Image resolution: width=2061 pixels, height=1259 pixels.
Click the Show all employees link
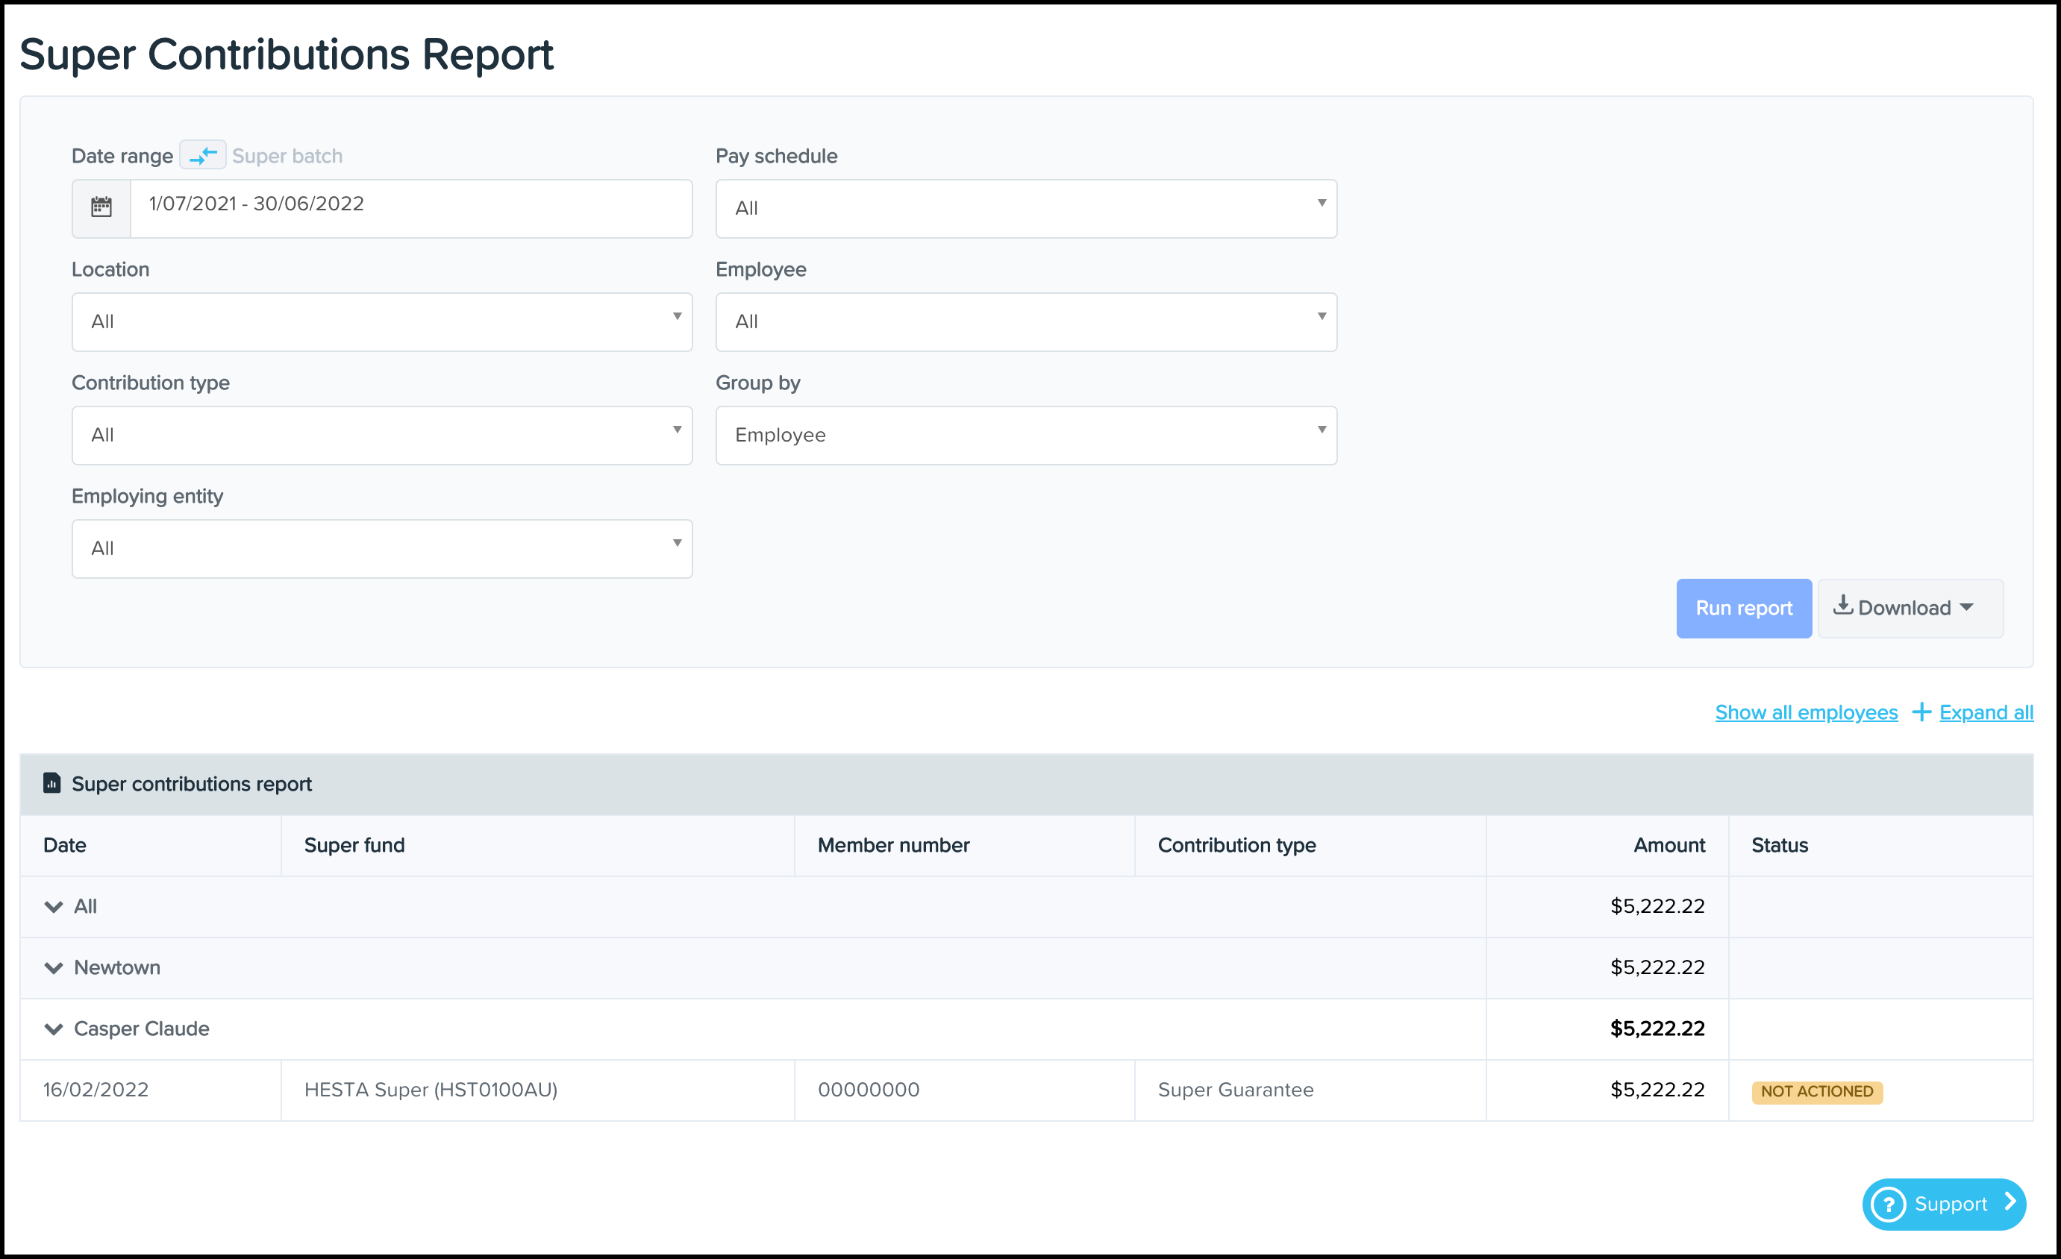(x=1806, y=712)
